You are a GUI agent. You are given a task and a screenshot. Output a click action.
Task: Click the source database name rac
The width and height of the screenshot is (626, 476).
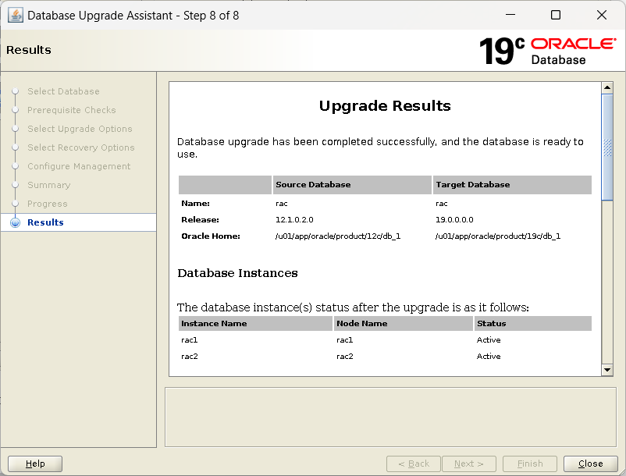point(282,204)
